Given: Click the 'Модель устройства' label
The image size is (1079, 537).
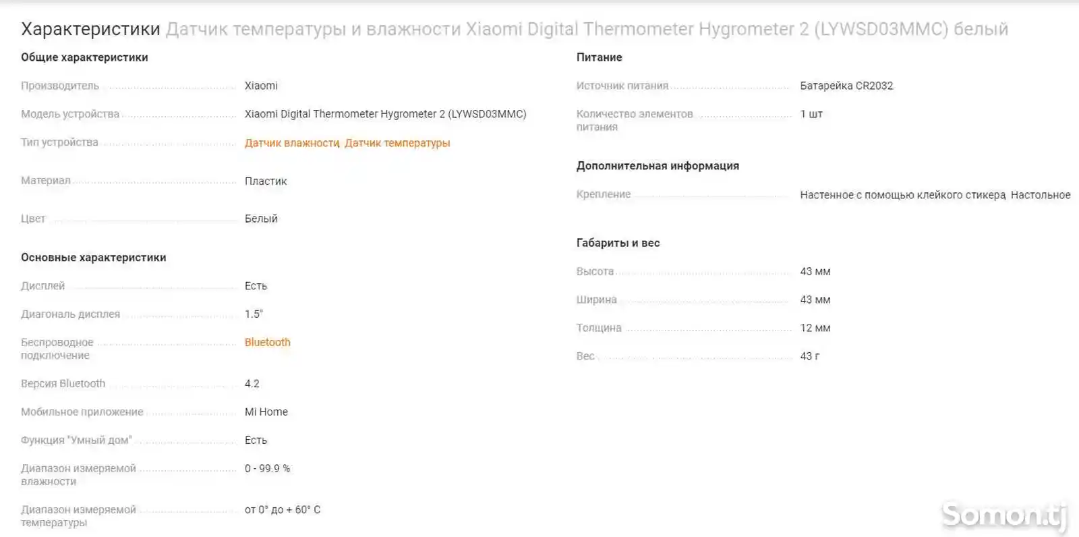Looking at the screenshot, I should pyautogui.click(x=70, y=114).
